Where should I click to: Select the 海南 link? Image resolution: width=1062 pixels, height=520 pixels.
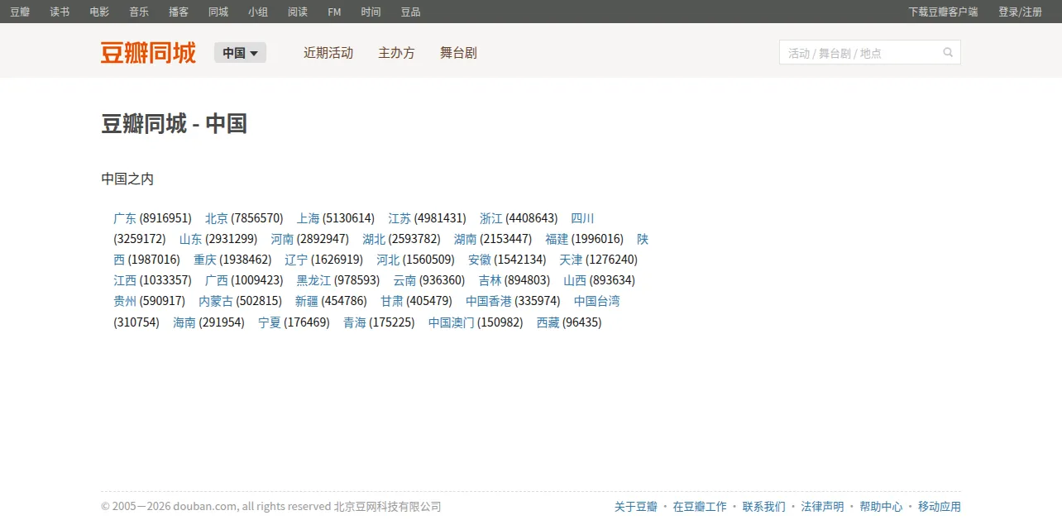click(x=184, y=322)
